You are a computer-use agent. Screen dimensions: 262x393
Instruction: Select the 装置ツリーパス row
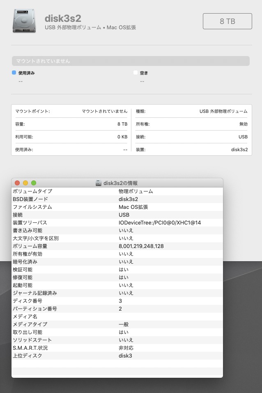point(117,222)
